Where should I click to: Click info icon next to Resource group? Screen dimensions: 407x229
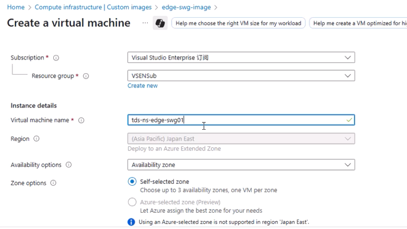click(x=86, y=76)
